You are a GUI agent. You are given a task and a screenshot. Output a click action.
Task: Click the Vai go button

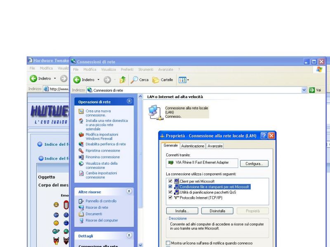click(x=315, y=90)
